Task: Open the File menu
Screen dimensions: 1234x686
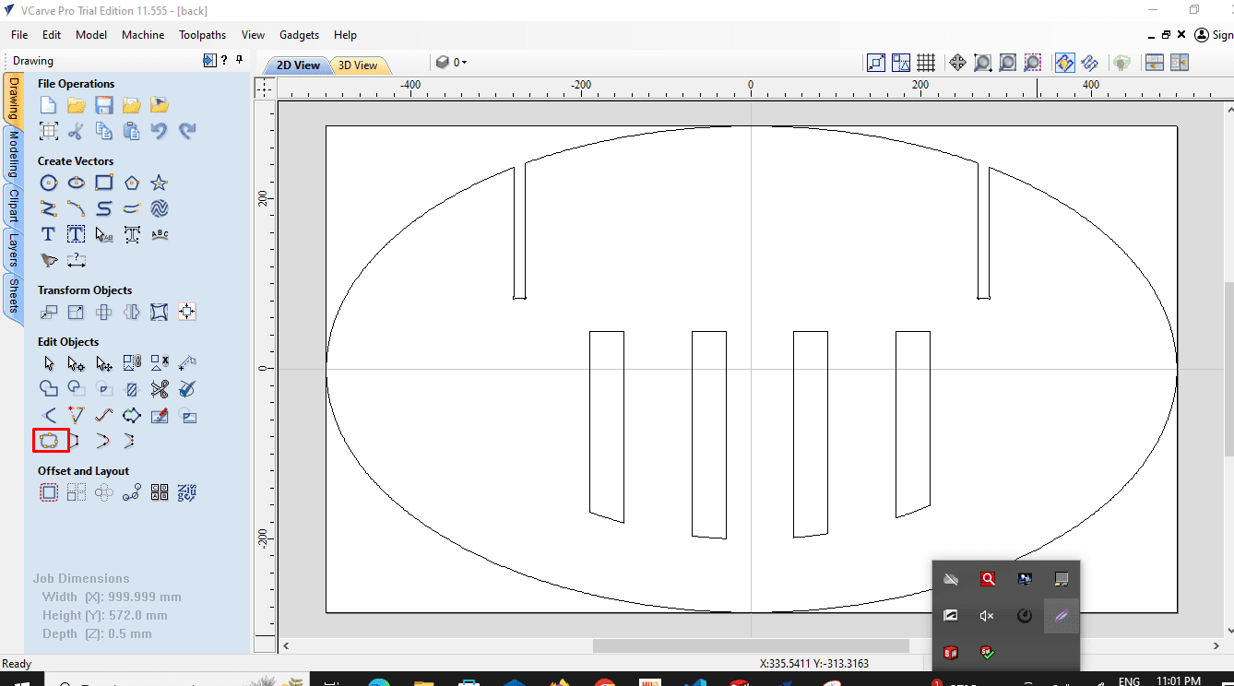Action: [x=19, y=35]
